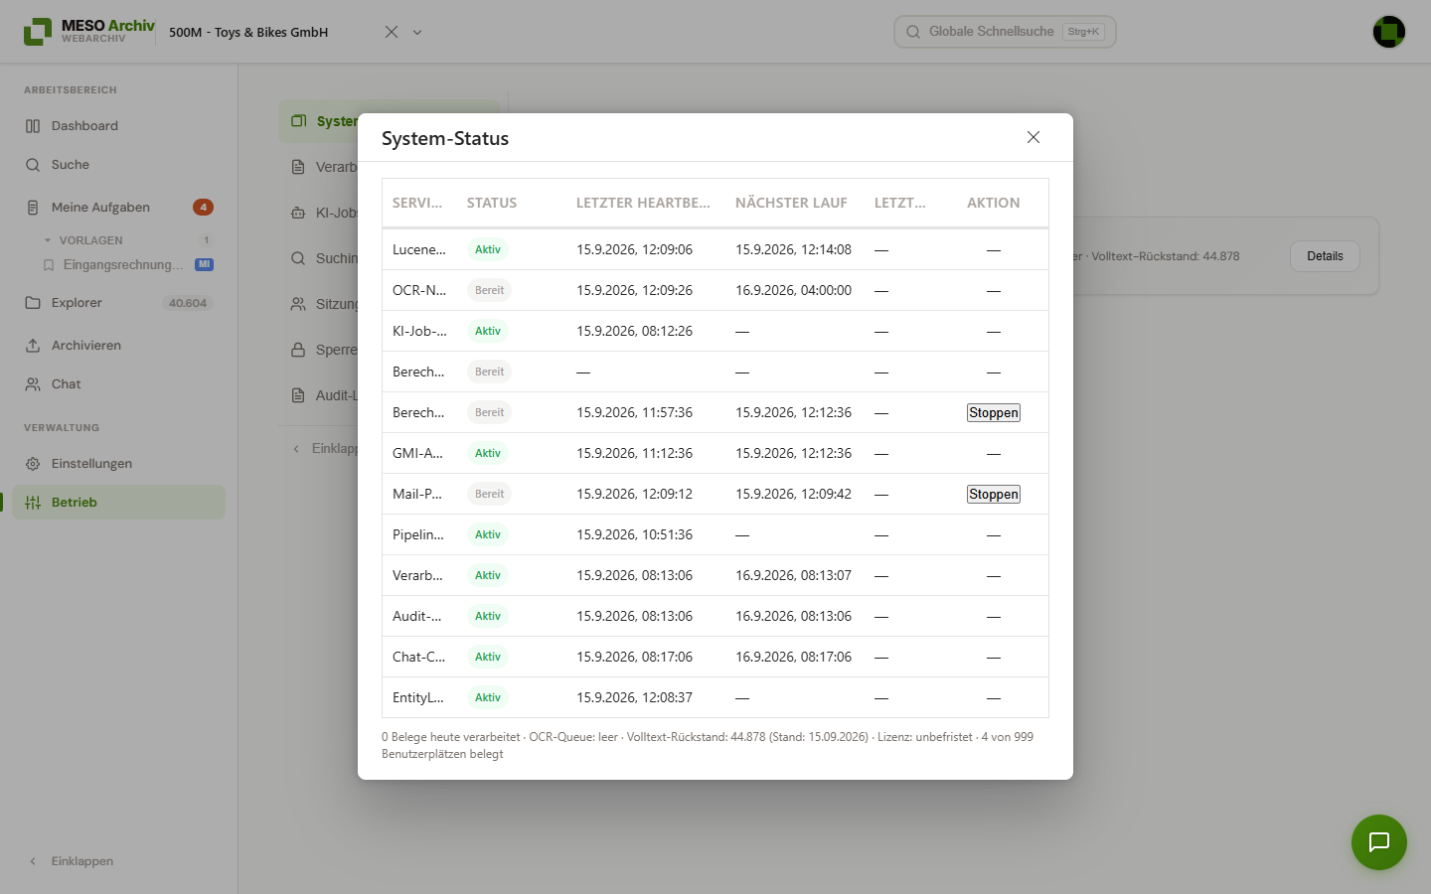The image size is (1431, 894).
Task: Click the KI-Job-... service row name
Action: (x=419, y=331)
